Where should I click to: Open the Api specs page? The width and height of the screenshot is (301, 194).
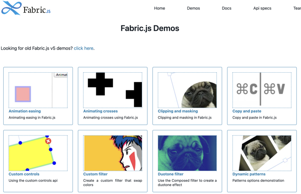tap(262, 8)
